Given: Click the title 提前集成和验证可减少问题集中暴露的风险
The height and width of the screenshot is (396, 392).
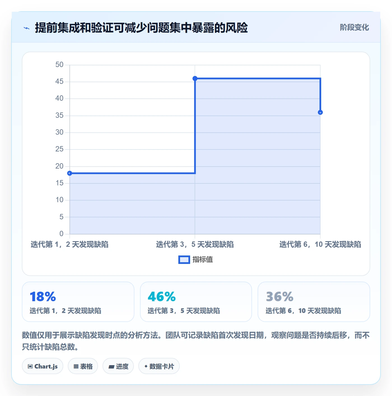Looking at the screenshot, I should pos(141,28).
